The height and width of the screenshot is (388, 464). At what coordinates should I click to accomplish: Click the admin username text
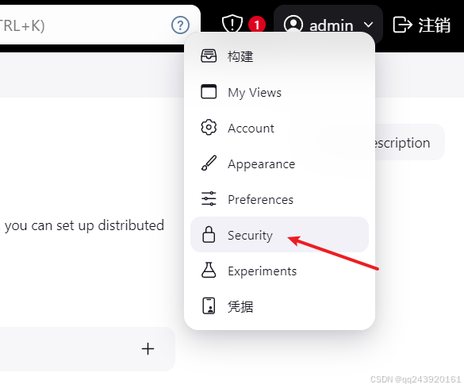tap(331, 25)
